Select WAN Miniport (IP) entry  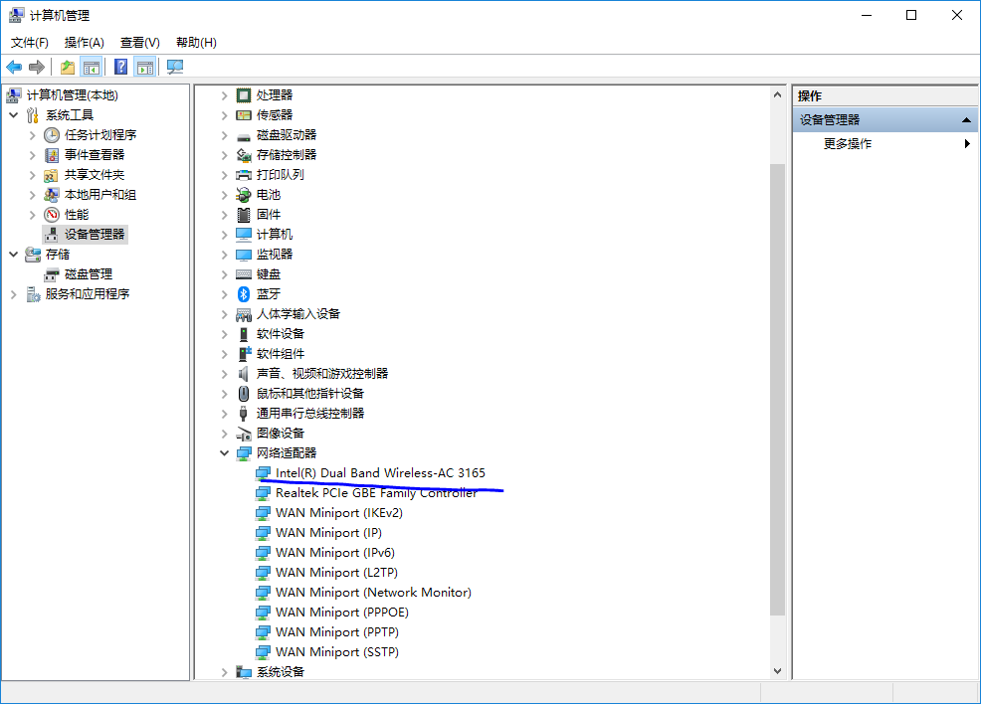click(x=328, y=533)
